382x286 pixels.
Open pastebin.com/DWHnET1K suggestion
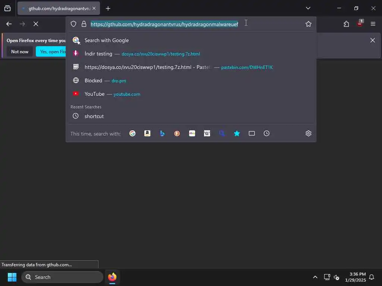[x=191, y=67]
